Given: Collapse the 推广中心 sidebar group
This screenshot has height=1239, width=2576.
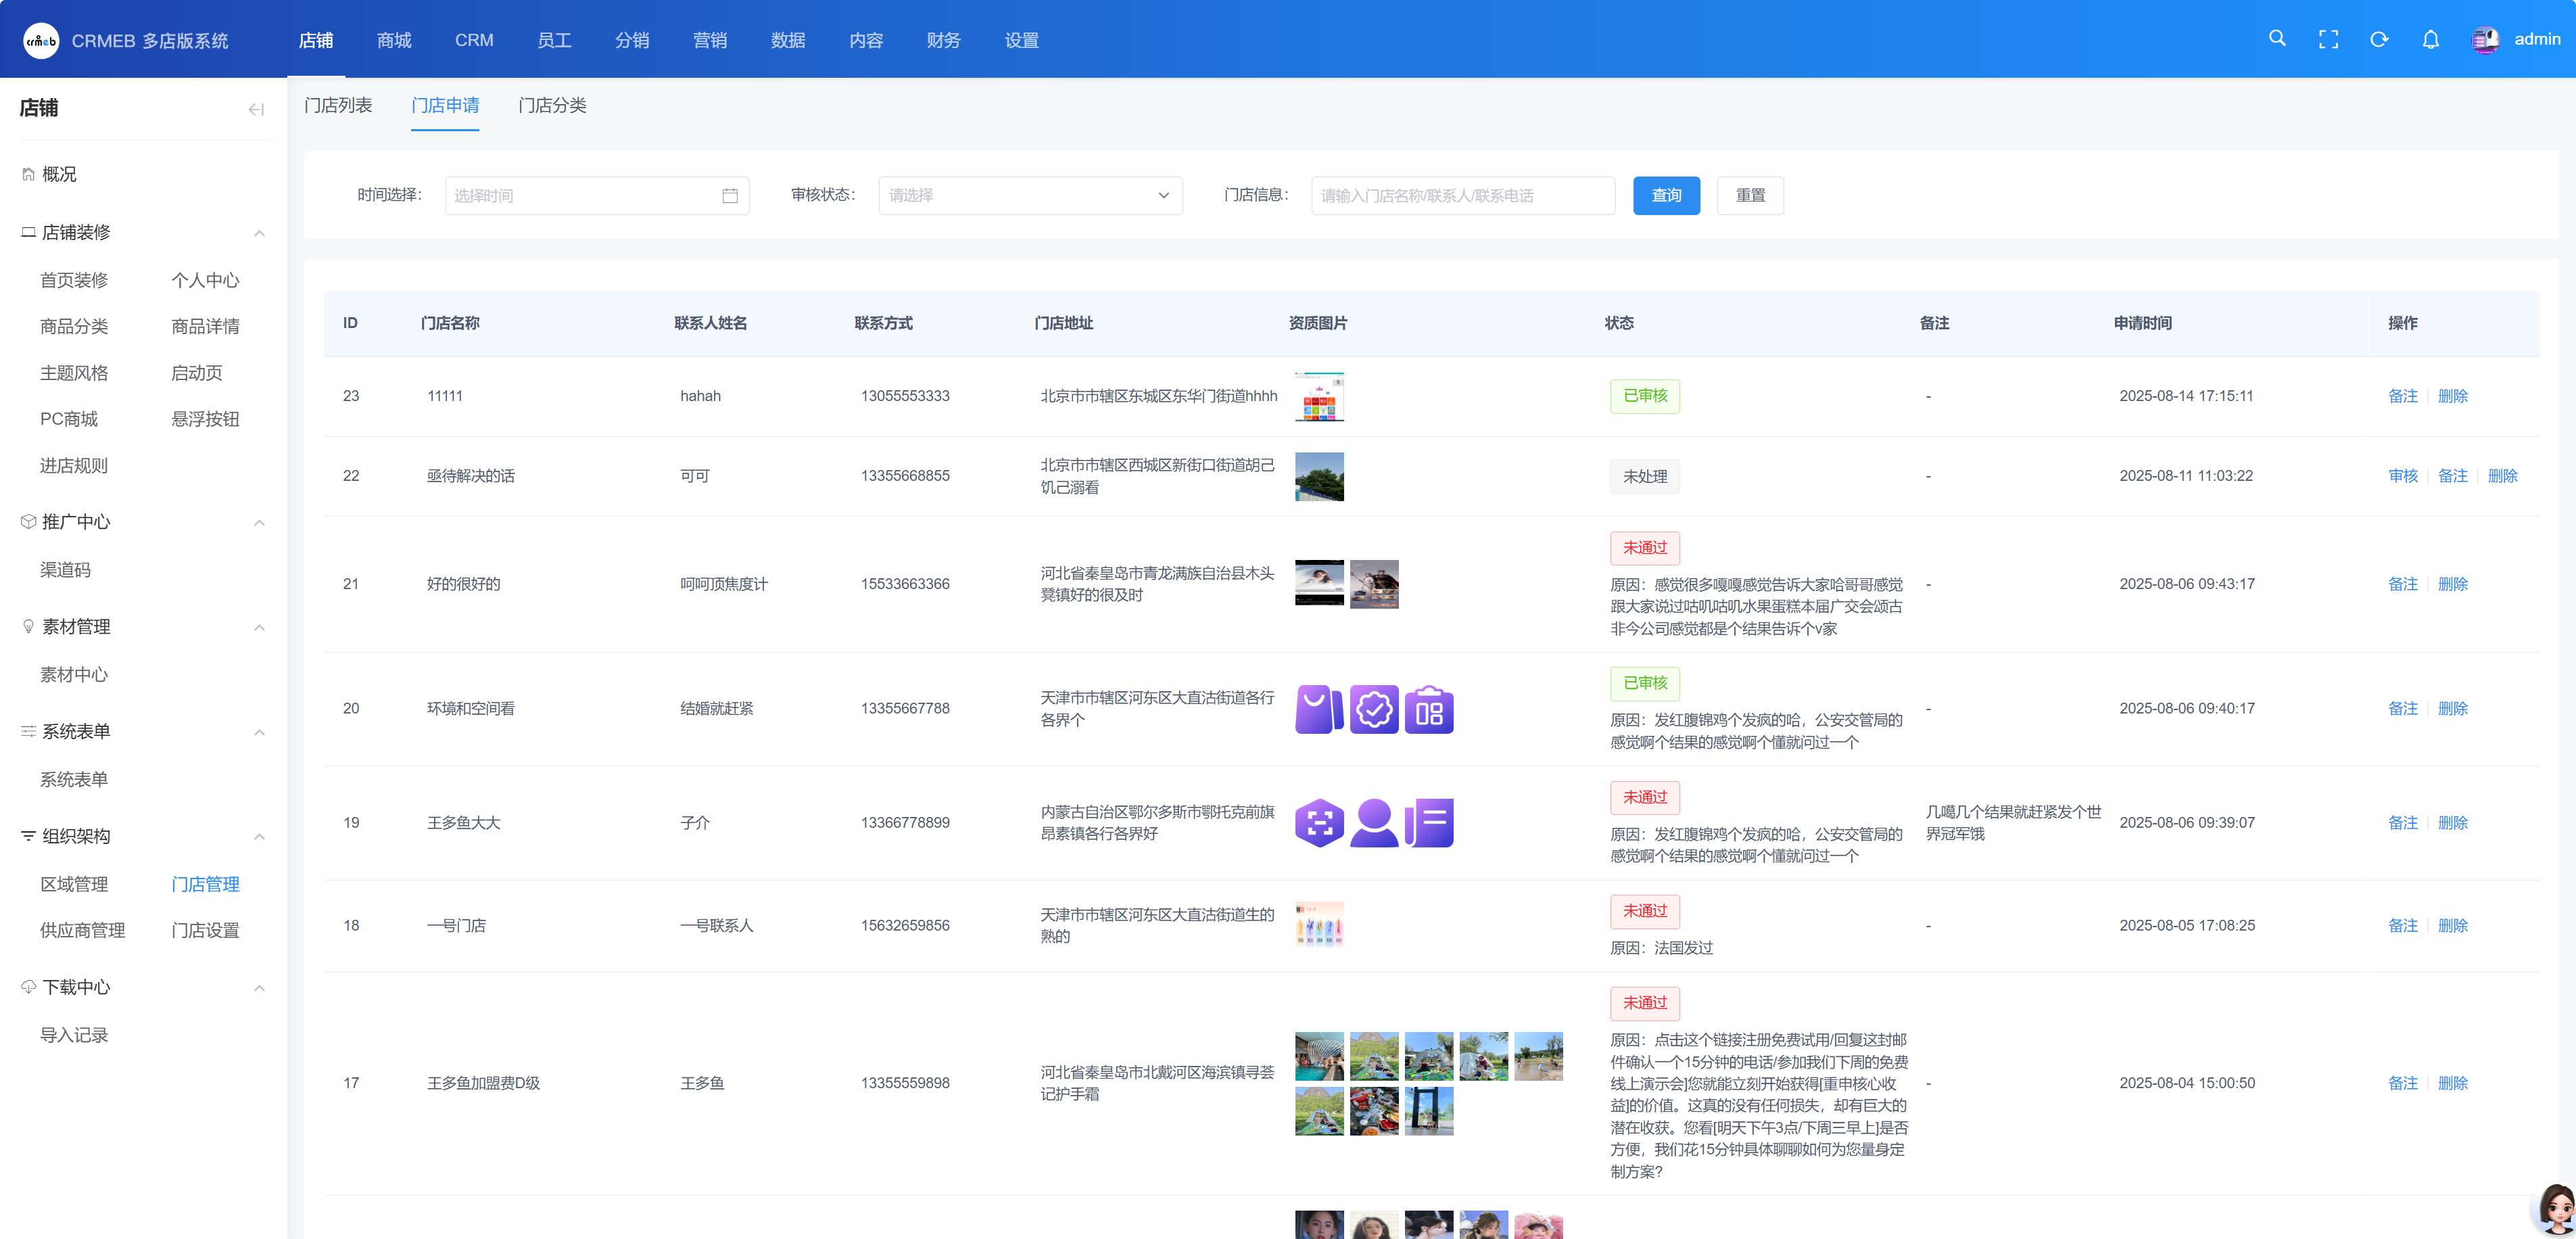Looking at the screenshot, I should [x=259, y=523].
